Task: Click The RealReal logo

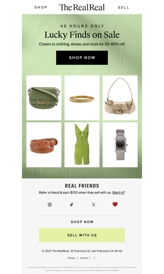Action: (82, 7)
